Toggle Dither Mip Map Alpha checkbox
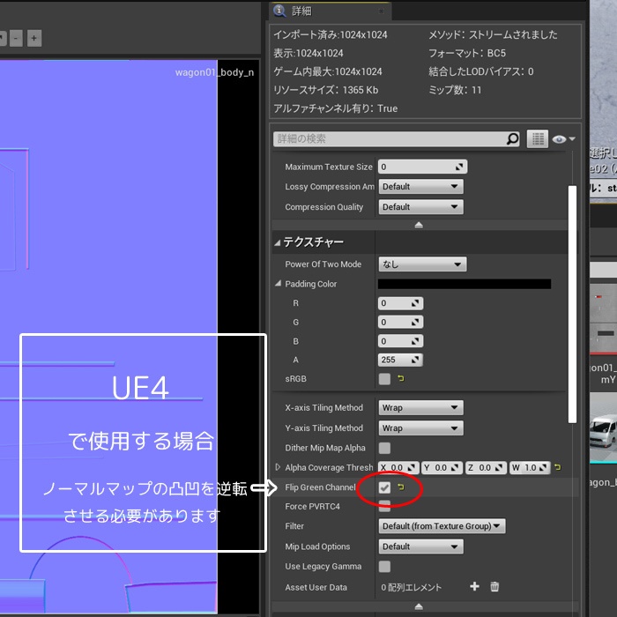The width and height of the screenshot is (617, 617). tap(384, 448)
